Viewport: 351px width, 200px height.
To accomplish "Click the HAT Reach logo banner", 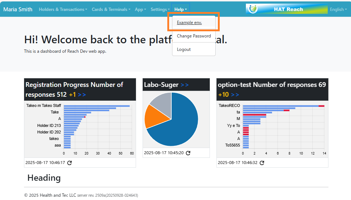I will [286, 9].
